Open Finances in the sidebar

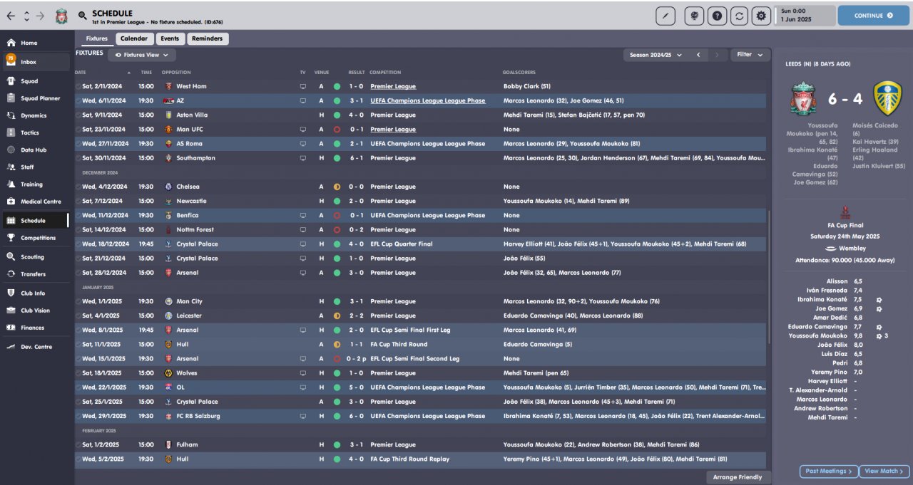tap(36, 328)
